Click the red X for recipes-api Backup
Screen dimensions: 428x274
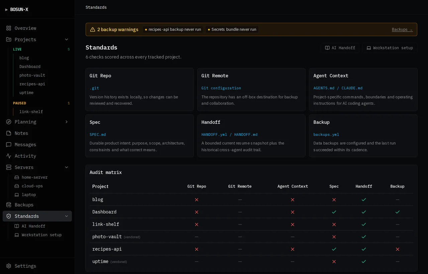[x=398, y=249]
